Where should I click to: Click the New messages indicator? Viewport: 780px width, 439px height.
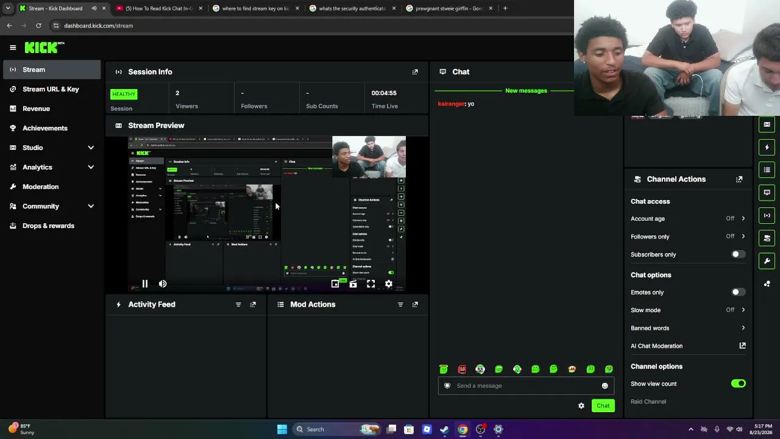[526, 91]
